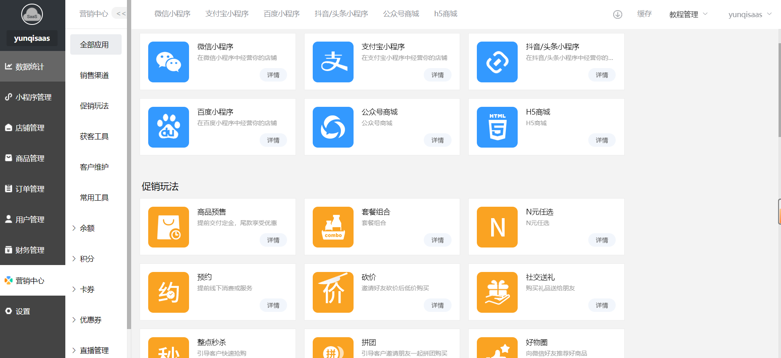Screen dimensions: 781x358
Task: Click 详情 on the 抖音/头条小程序 card
Action: (x=602, y=75)
